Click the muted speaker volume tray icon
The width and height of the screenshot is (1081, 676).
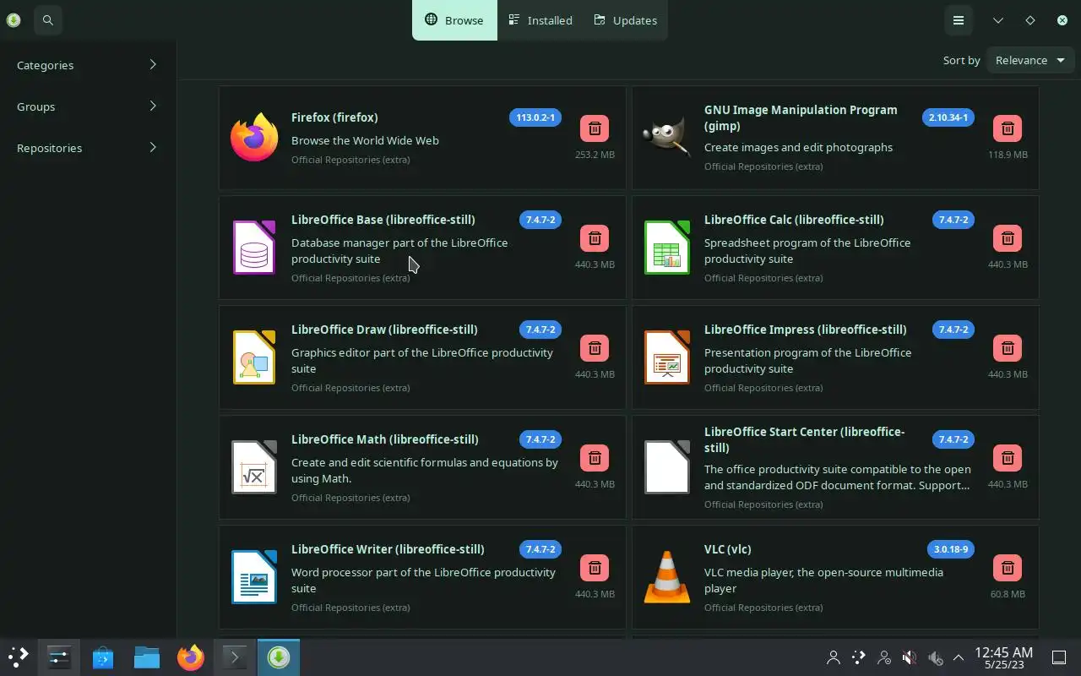click(x=910, y=657)
